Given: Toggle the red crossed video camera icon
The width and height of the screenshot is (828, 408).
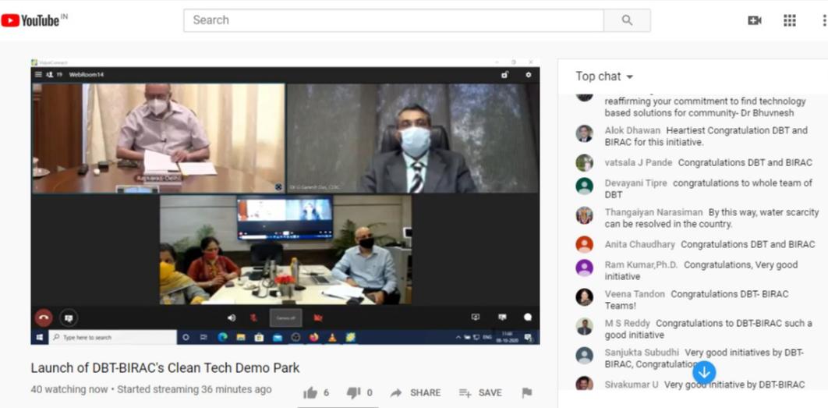Looking at the screenshot, I should coord(318,318).
